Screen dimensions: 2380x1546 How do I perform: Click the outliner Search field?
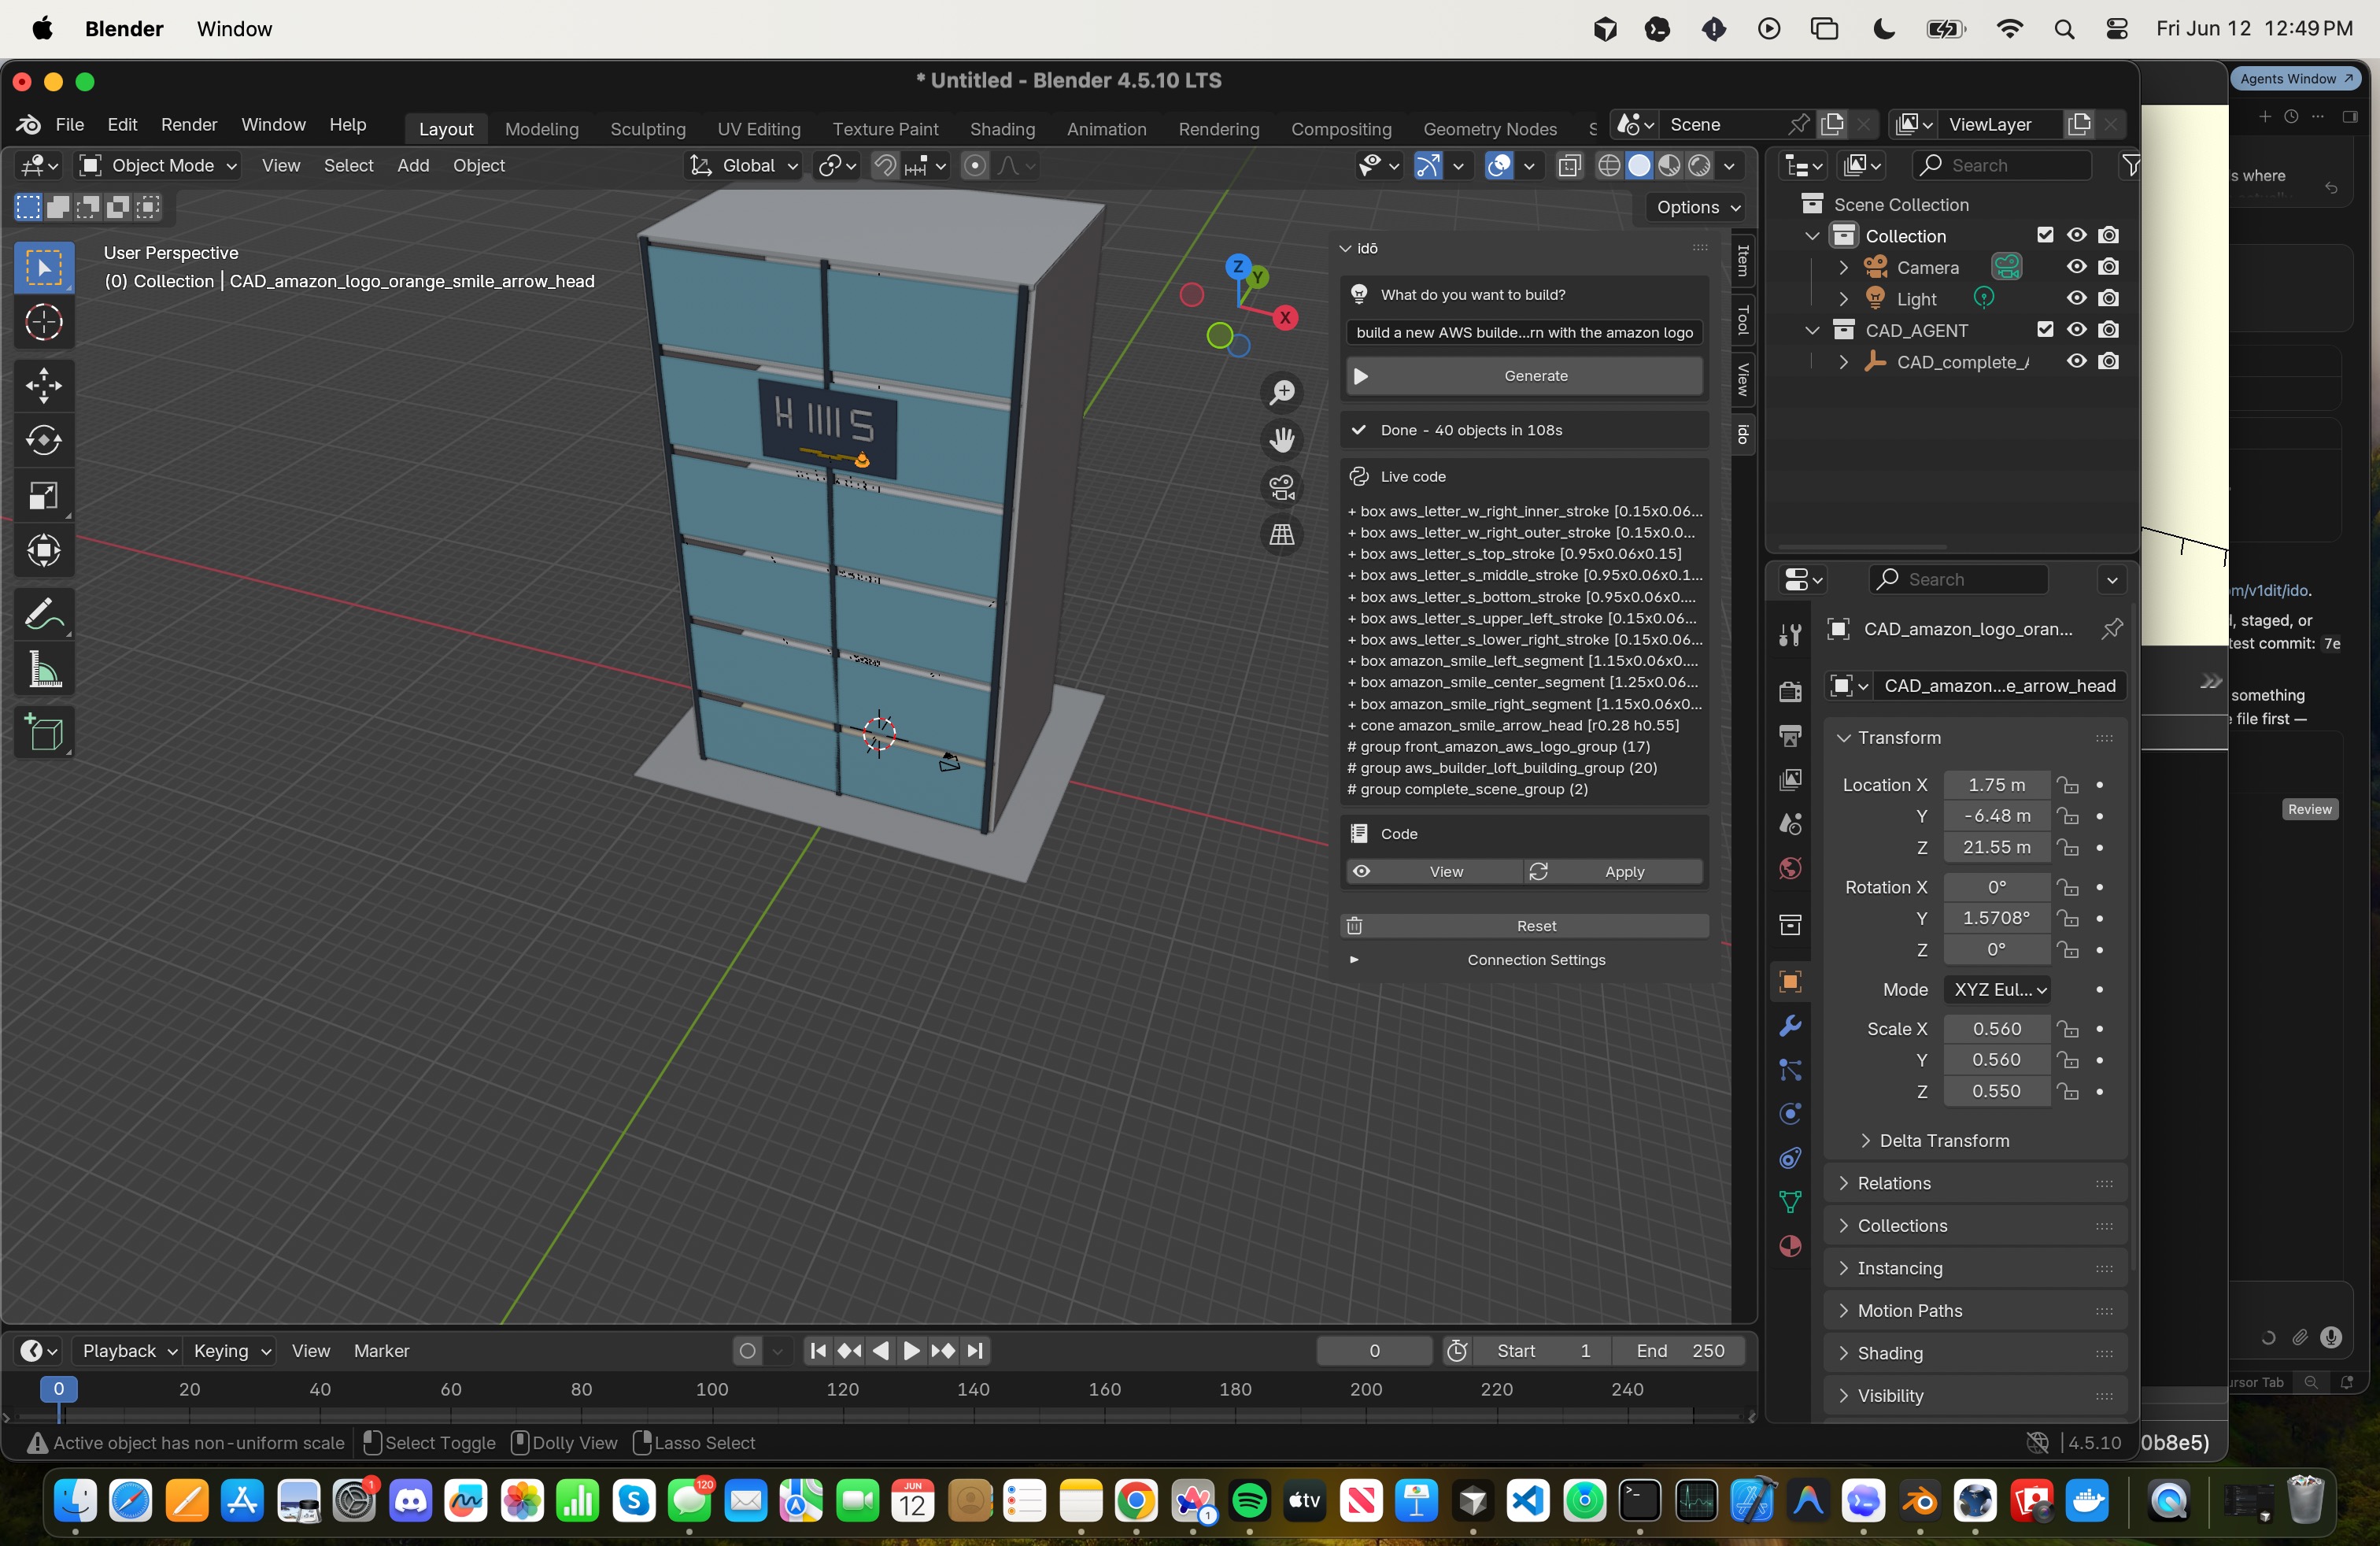pyautogui.click(x=2002, y=165)
